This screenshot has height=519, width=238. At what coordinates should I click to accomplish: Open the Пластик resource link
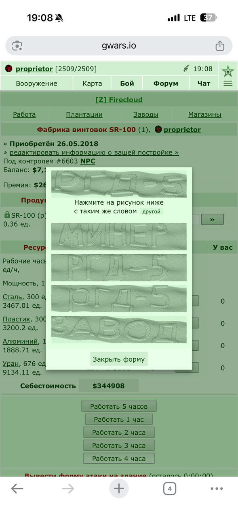pos(16,319)
